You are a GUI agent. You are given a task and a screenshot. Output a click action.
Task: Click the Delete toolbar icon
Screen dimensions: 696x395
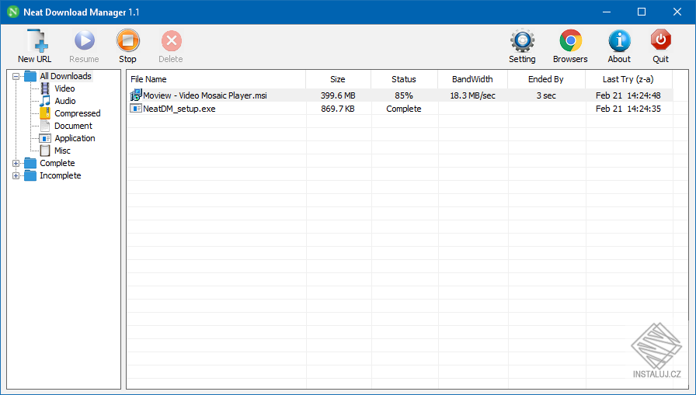pyautogui.click(x=171, y=42)
